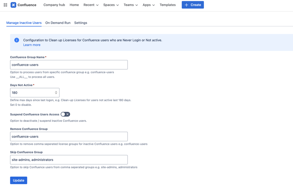
Task: Adjust Days Not Active stepper arrows
Action: point(56,93)
